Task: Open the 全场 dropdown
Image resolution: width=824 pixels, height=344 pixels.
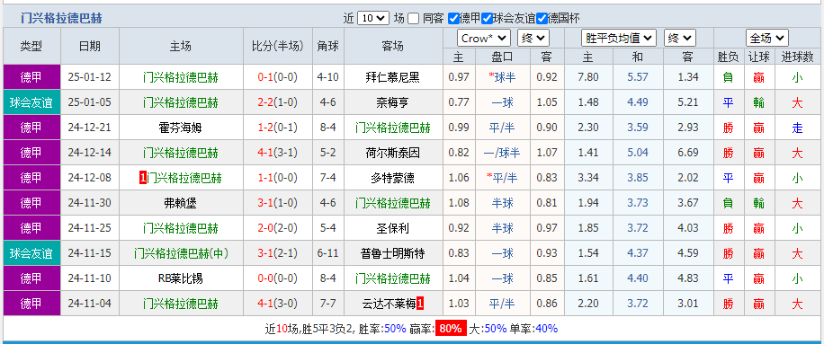Action: pyautogui.click(x=767, y=39)
